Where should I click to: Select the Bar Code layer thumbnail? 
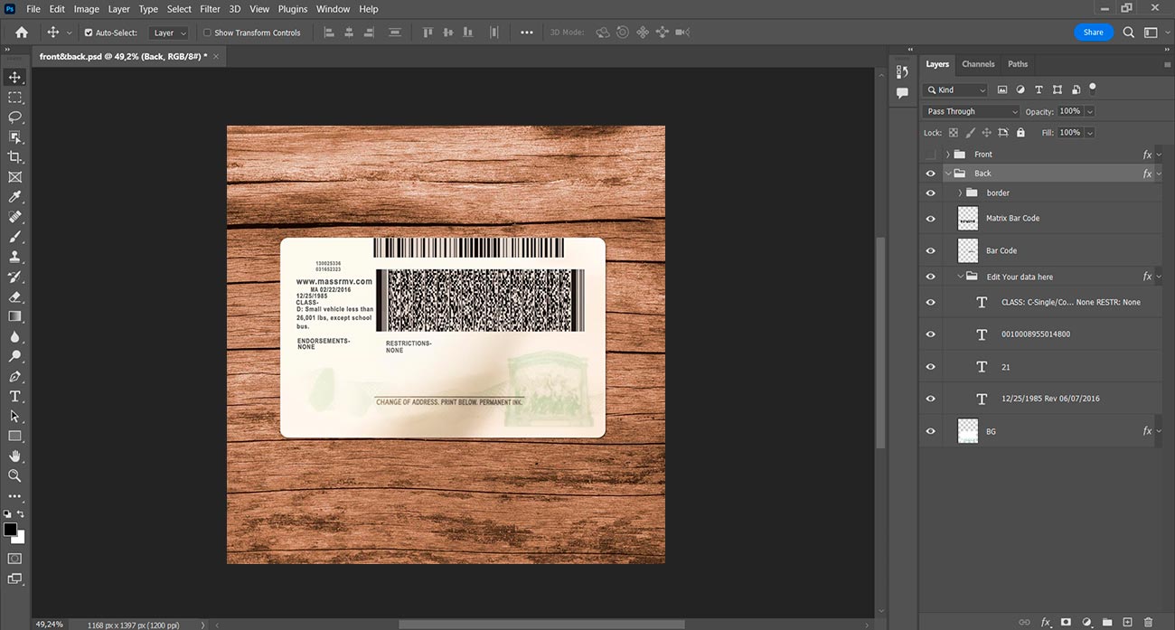click(968, 250)
